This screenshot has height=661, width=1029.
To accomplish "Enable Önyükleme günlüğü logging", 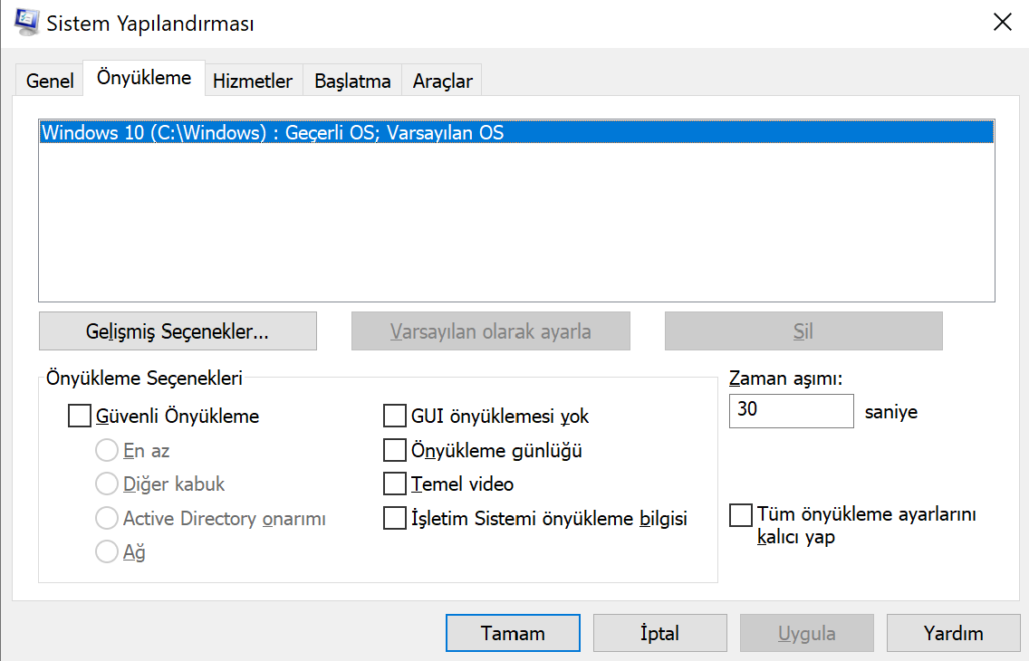I will pos(394,450).
